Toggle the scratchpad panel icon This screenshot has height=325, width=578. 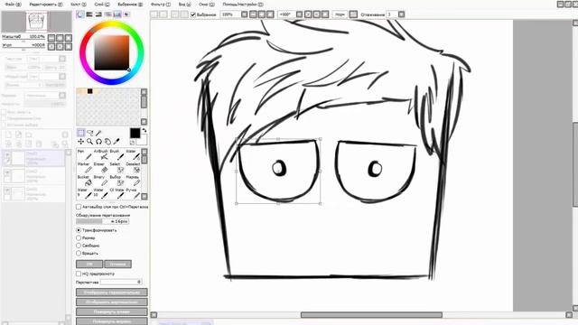click(x=126, y=14)
